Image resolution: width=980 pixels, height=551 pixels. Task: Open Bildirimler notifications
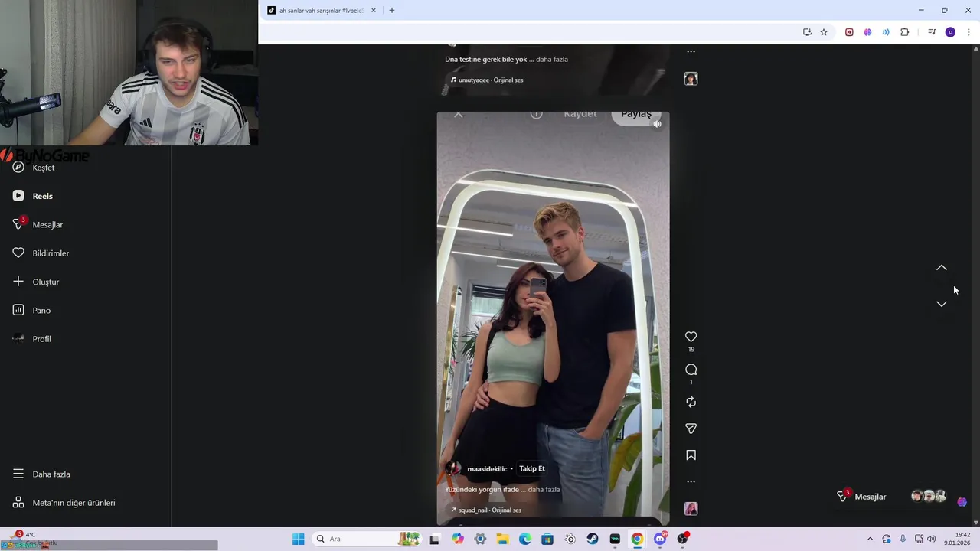tap(41, 253)
